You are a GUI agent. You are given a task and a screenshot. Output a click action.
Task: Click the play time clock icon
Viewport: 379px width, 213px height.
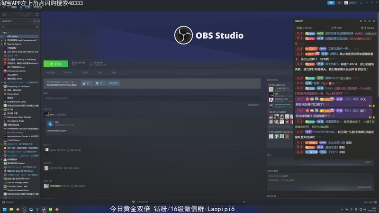91,64
